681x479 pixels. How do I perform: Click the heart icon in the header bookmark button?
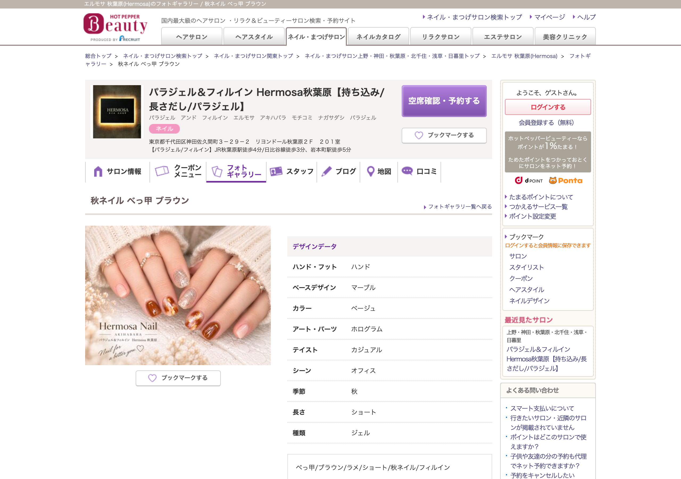click(x=418, y=135)
